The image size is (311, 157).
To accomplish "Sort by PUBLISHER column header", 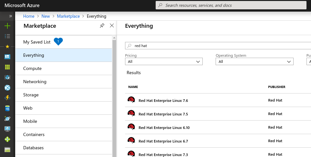I will click(277, 87).
